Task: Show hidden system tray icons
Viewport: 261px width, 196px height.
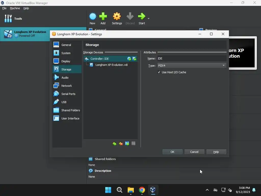Action: click(207, 190)
